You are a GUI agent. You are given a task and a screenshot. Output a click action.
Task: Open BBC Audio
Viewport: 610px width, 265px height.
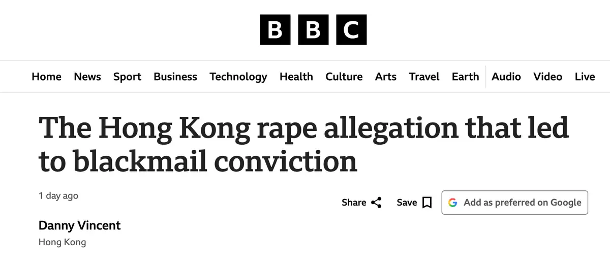point(506,77)
